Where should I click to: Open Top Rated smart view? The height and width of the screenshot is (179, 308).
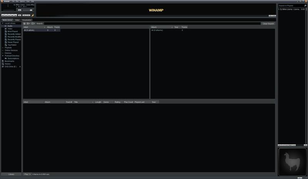pos(12,45)
